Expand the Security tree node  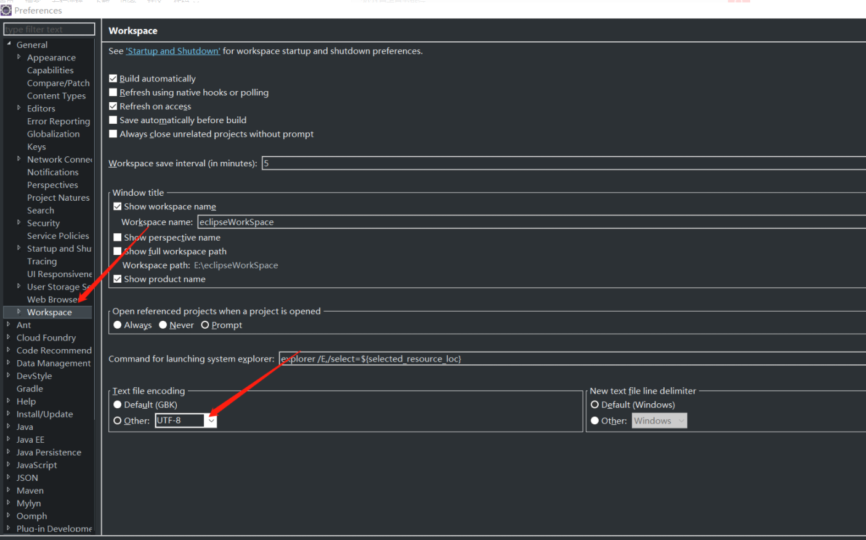pyautogui.click(x=19, y=223)
